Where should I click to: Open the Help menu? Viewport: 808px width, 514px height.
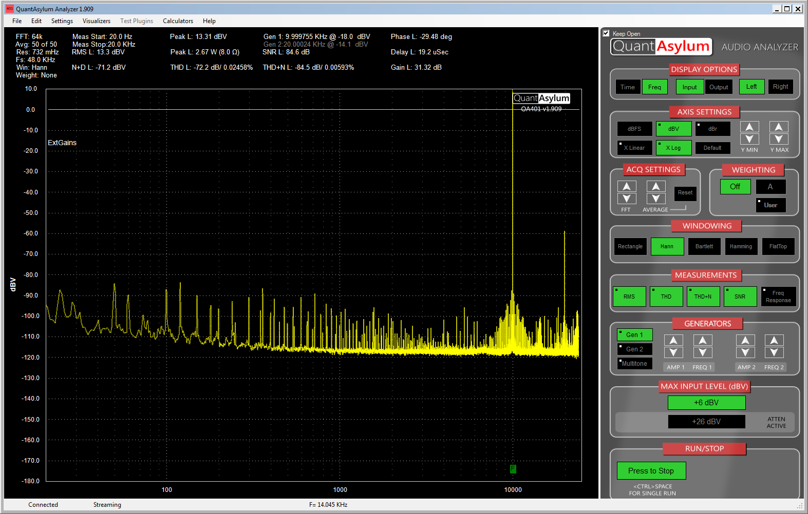click(209, 21)
